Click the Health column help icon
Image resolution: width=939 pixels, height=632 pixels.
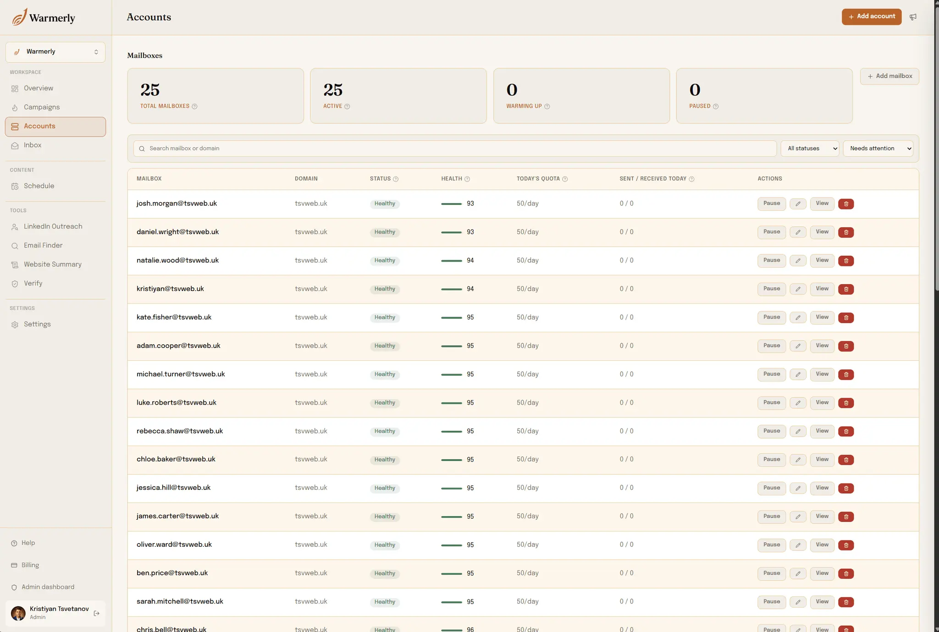pyautogui.click(x=467, y=179)
